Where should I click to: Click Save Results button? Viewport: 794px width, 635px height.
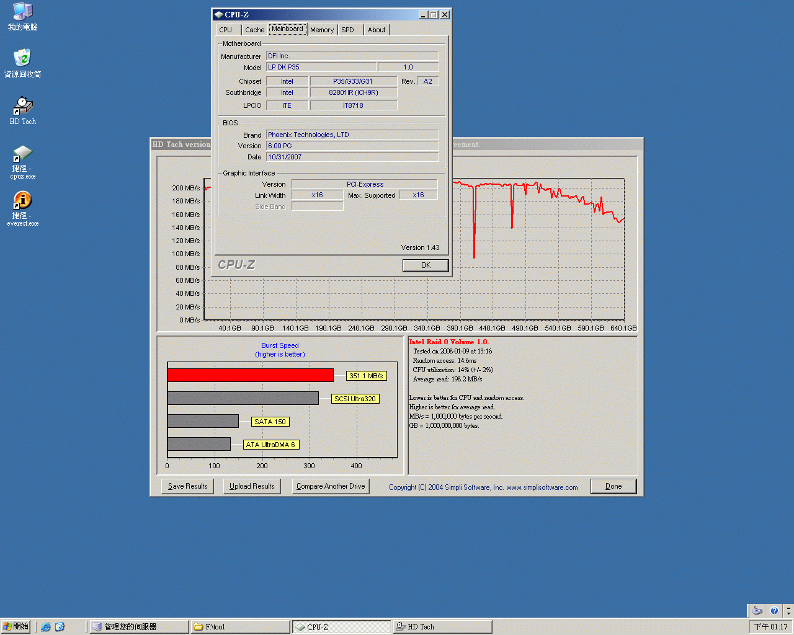coord(187,486)
